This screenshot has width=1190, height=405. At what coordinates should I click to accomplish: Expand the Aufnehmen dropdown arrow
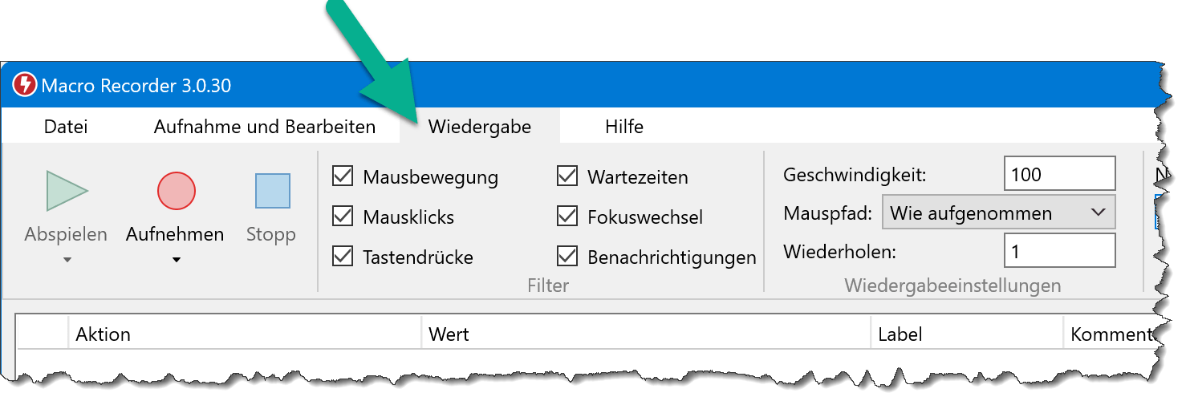pos(177,260)
